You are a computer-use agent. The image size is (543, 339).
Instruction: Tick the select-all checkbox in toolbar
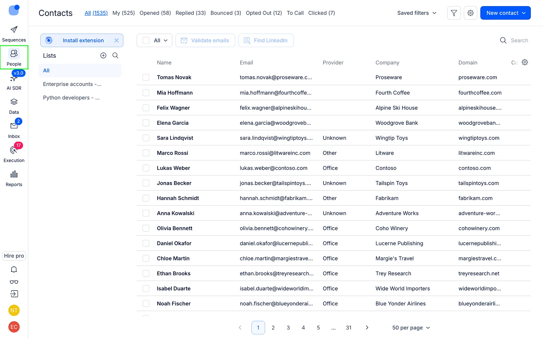pos(146,40)
